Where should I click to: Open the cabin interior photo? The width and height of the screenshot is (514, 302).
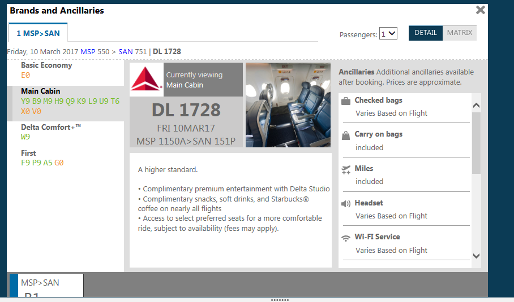pyautogui.click(x=288, y=105)
